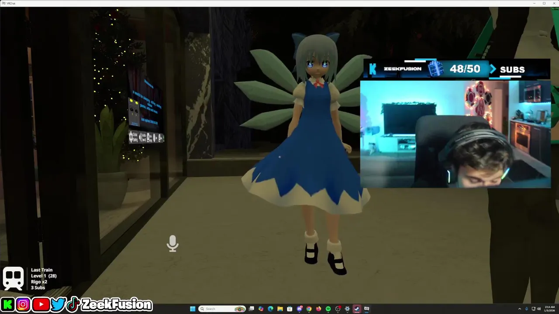This screenshot has height=314, width=559.
Task: Click blue download arrow tray icon
Action: click(x=527, y=309)
